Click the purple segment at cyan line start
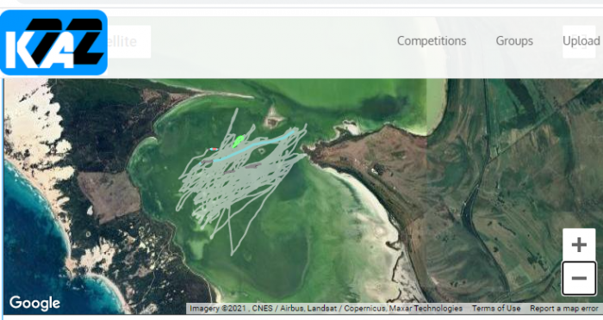603x320 pixels. [207, 162]
